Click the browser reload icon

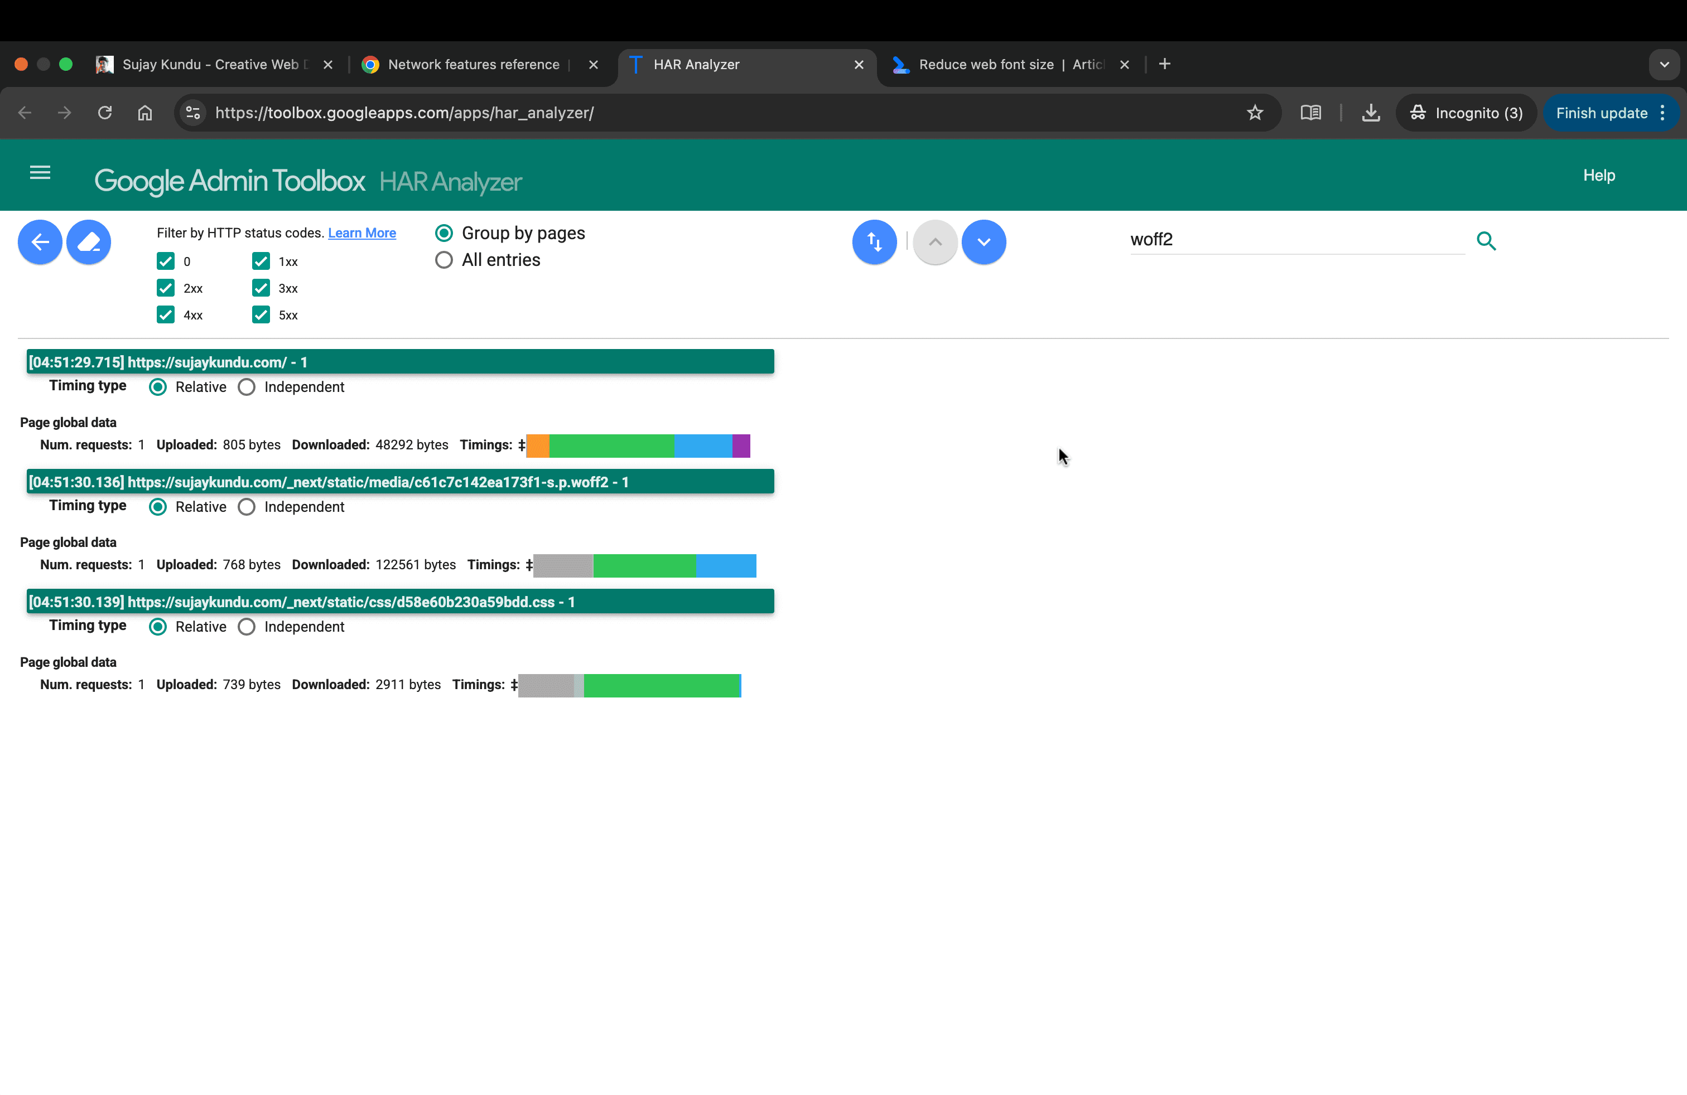coord(105,113)
